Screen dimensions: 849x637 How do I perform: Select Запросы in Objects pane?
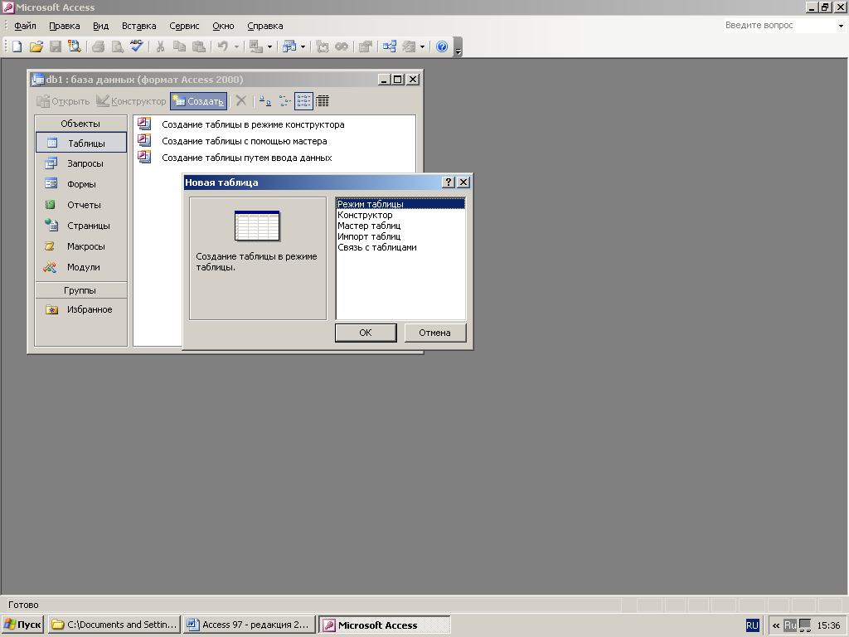(x=80, y=163)
